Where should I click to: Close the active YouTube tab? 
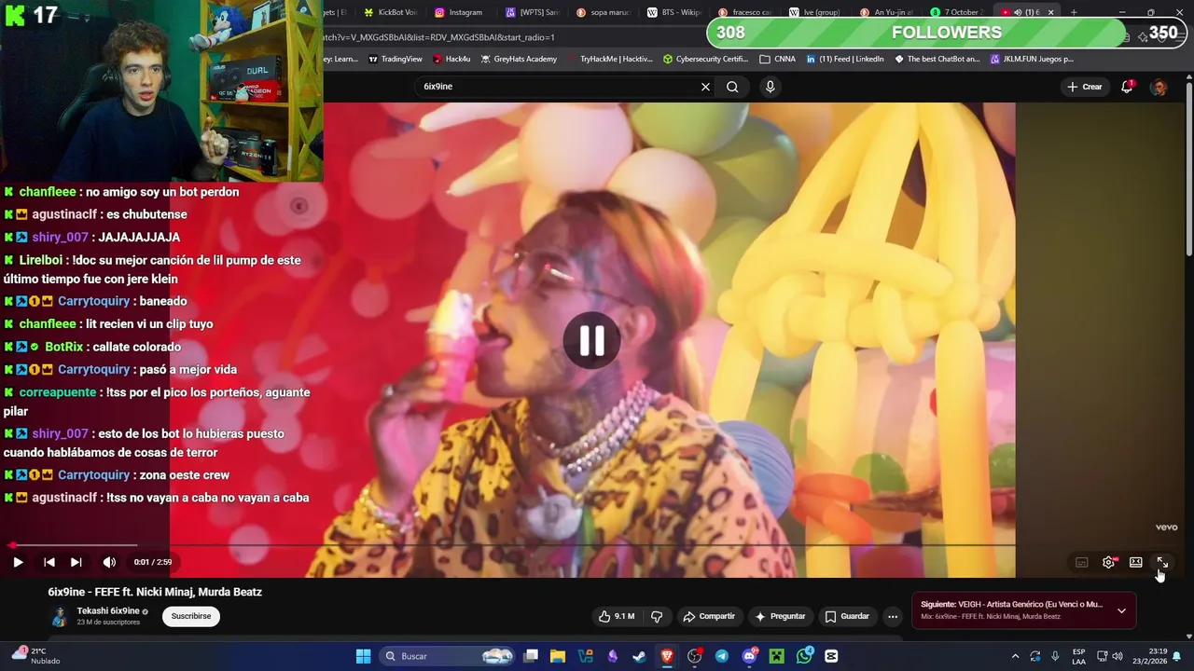(1050, 12)
